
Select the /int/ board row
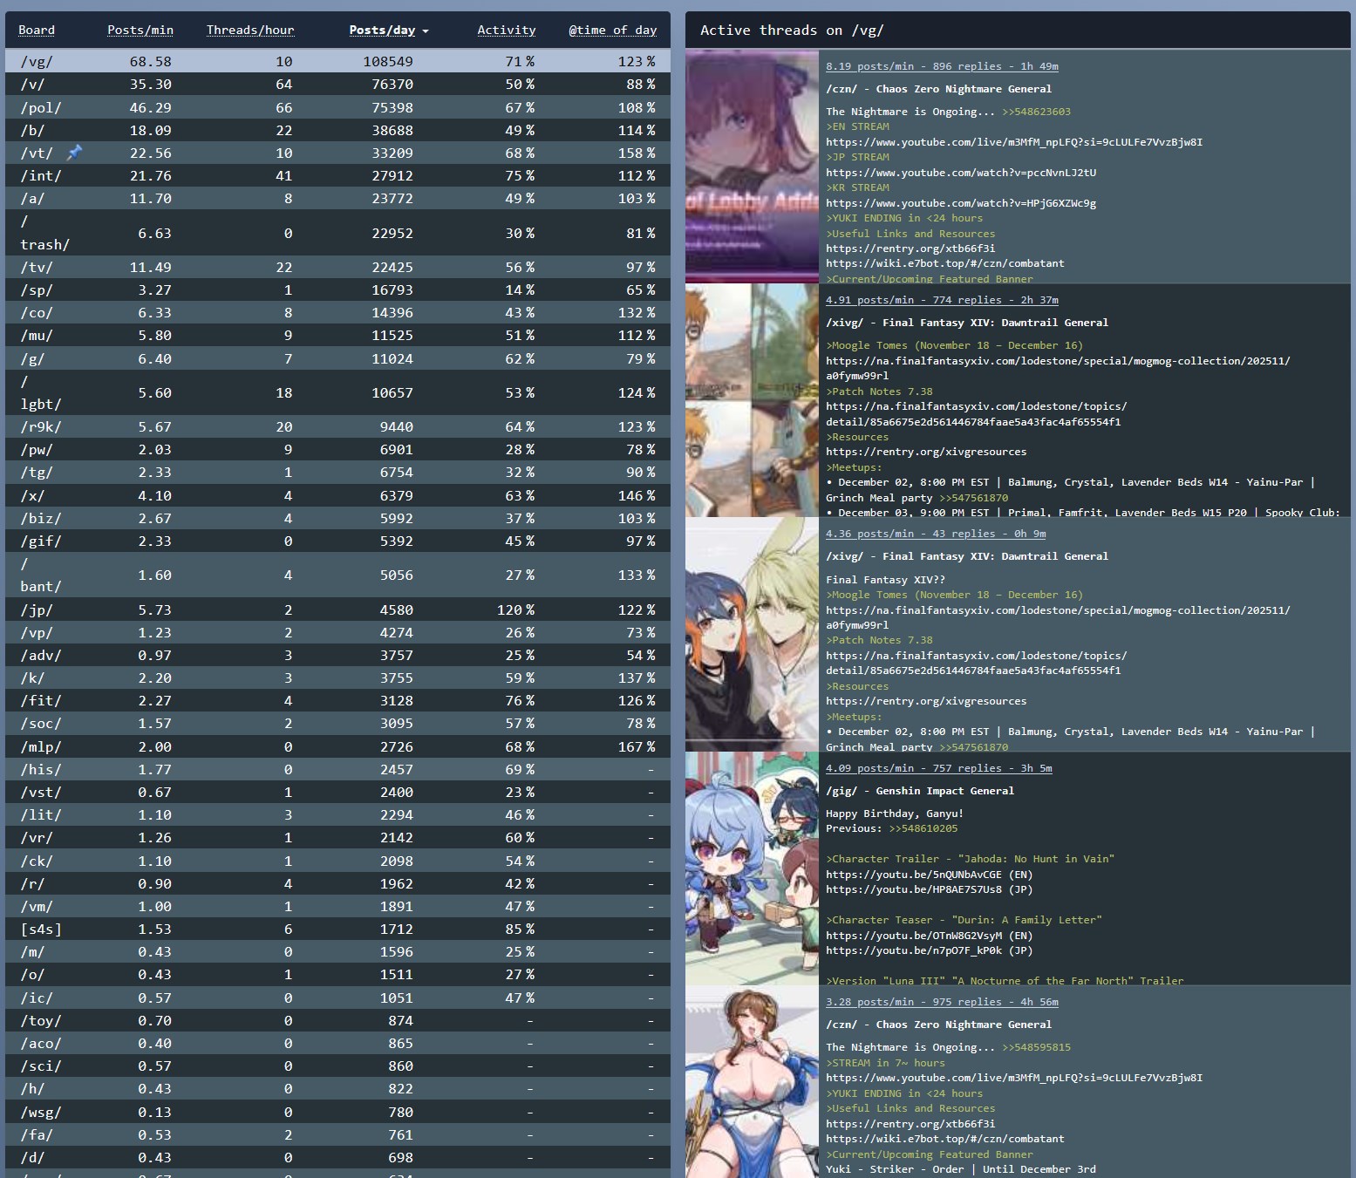(337, 175)
